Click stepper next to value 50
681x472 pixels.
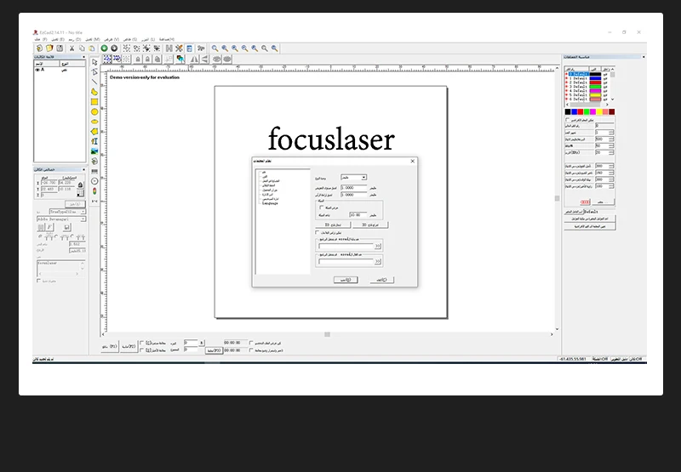click(x=611, y=145)
